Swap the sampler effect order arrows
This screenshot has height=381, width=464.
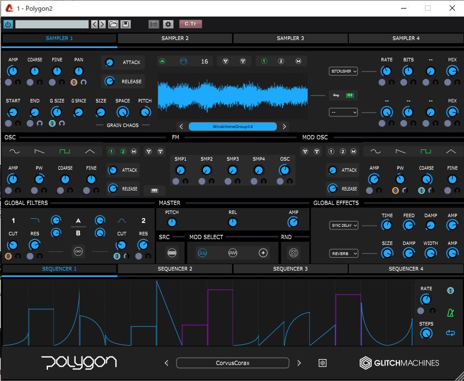coord(336,96)
